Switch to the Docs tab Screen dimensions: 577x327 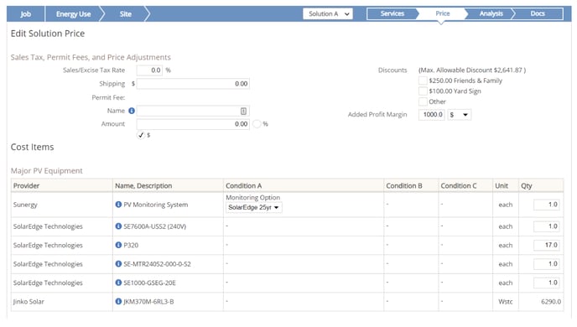(x=538, y=13)
